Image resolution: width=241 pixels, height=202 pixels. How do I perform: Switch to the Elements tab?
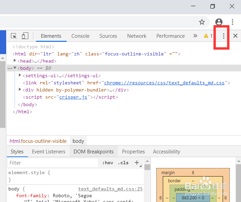(51, 36)
